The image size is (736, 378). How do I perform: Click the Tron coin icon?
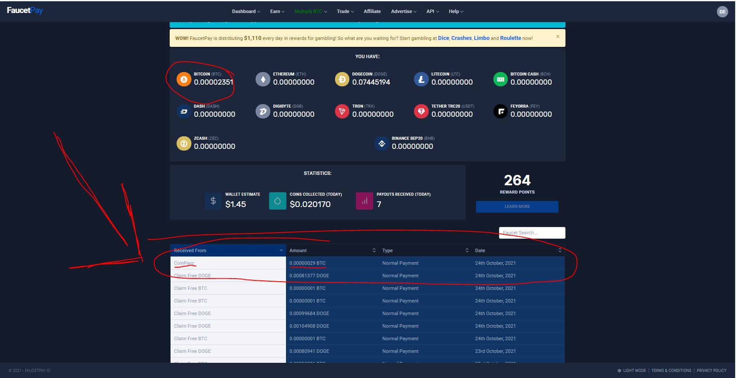point(342,112)
